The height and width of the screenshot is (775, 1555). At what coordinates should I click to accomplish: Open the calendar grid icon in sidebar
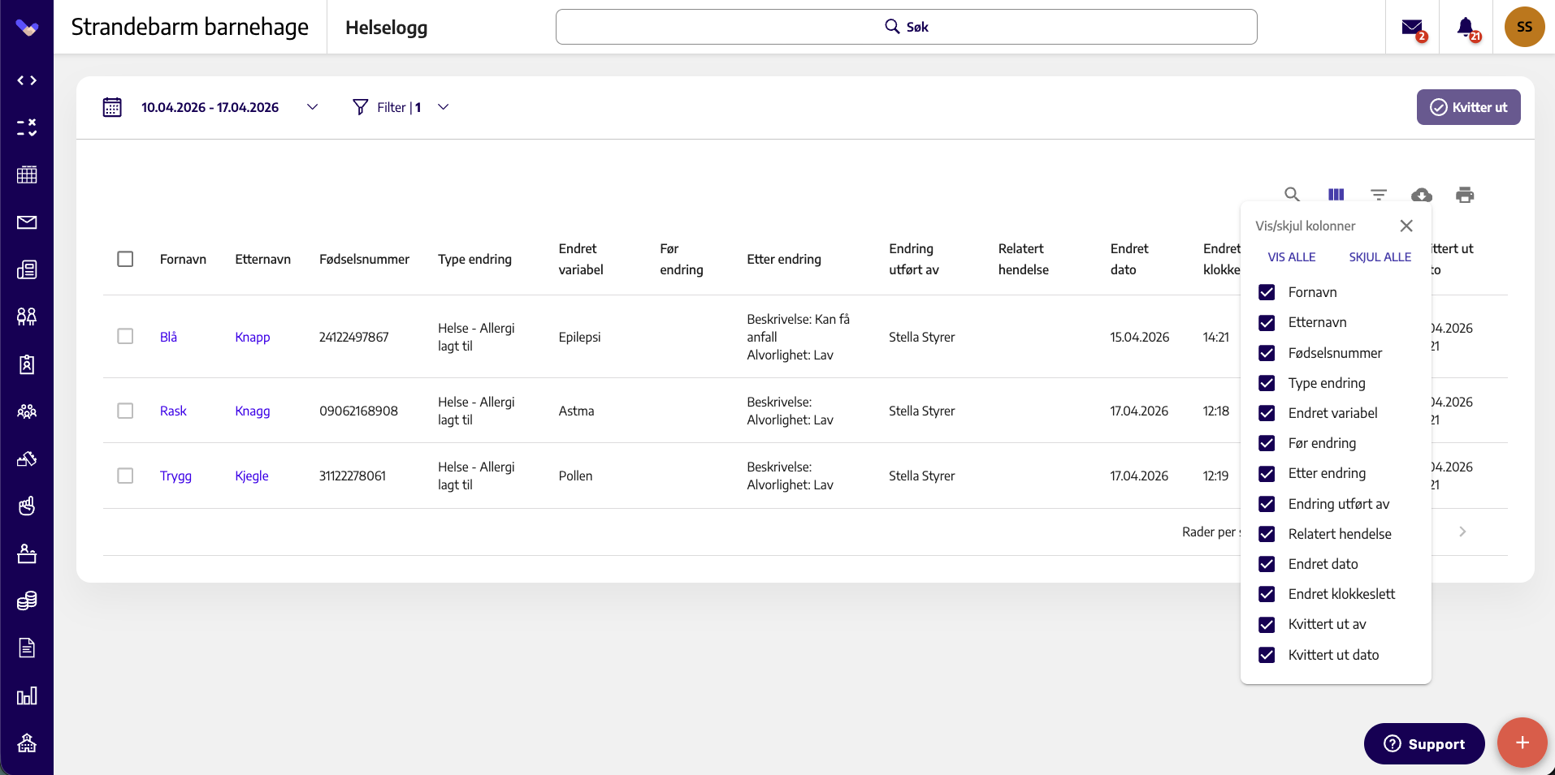click(27, 174)
